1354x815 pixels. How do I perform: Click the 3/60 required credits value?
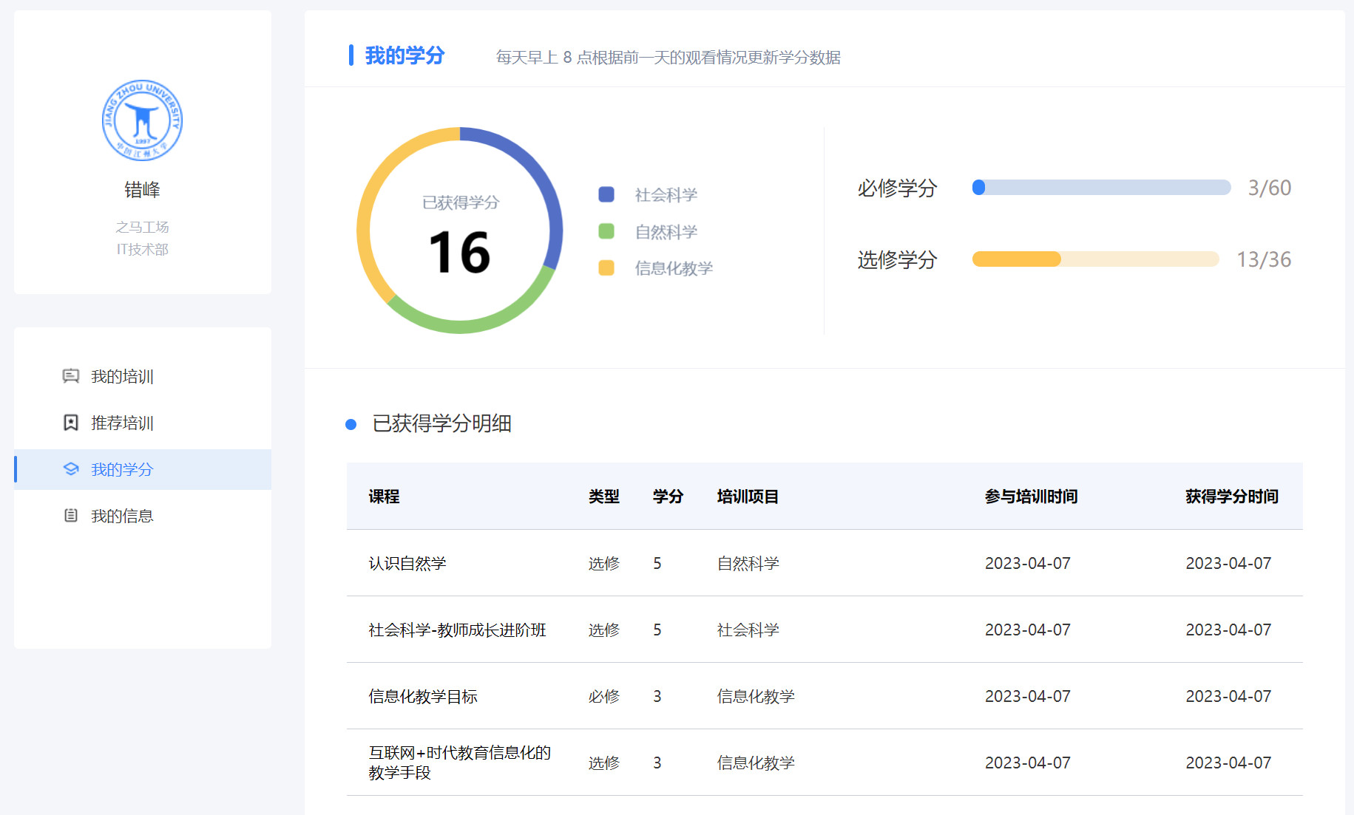1270,188
